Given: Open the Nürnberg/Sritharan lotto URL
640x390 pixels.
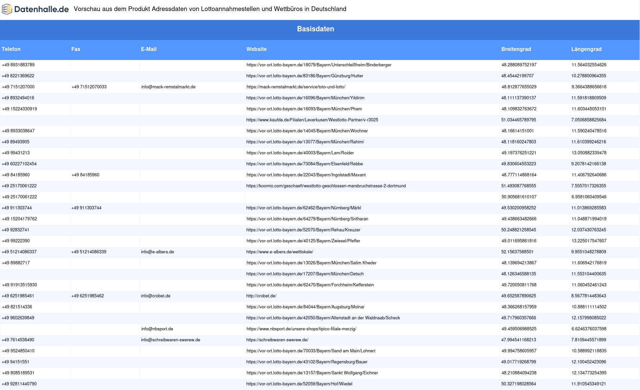Looking at the screenshot, I should (x=307, y=219).
